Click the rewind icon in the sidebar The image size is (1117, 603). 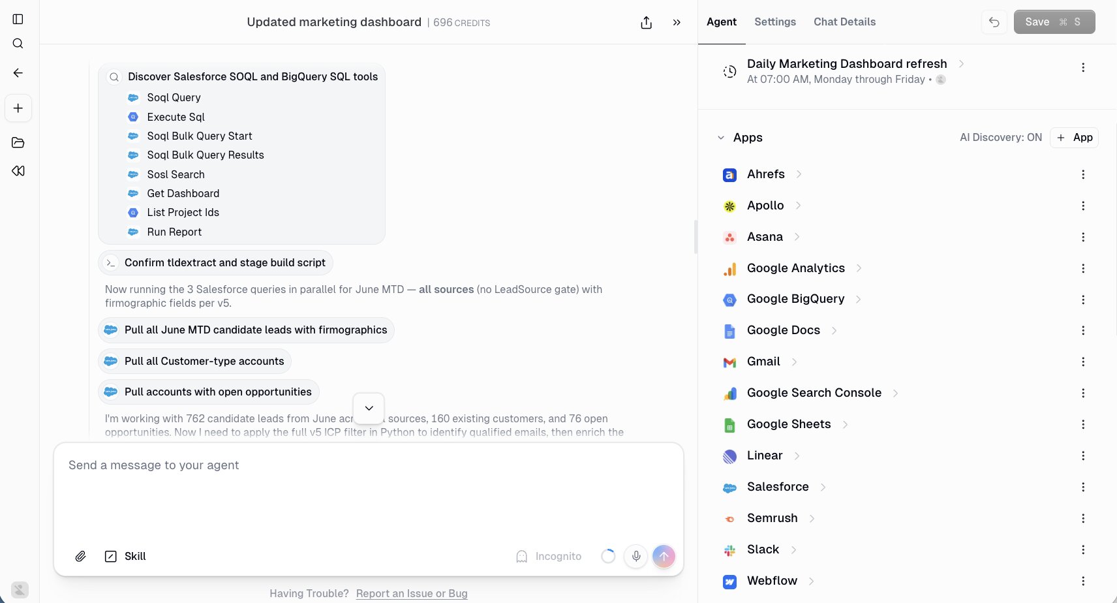click(18, 171)
